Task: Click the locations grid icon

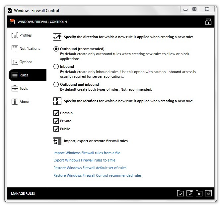Action: point(57,101)
